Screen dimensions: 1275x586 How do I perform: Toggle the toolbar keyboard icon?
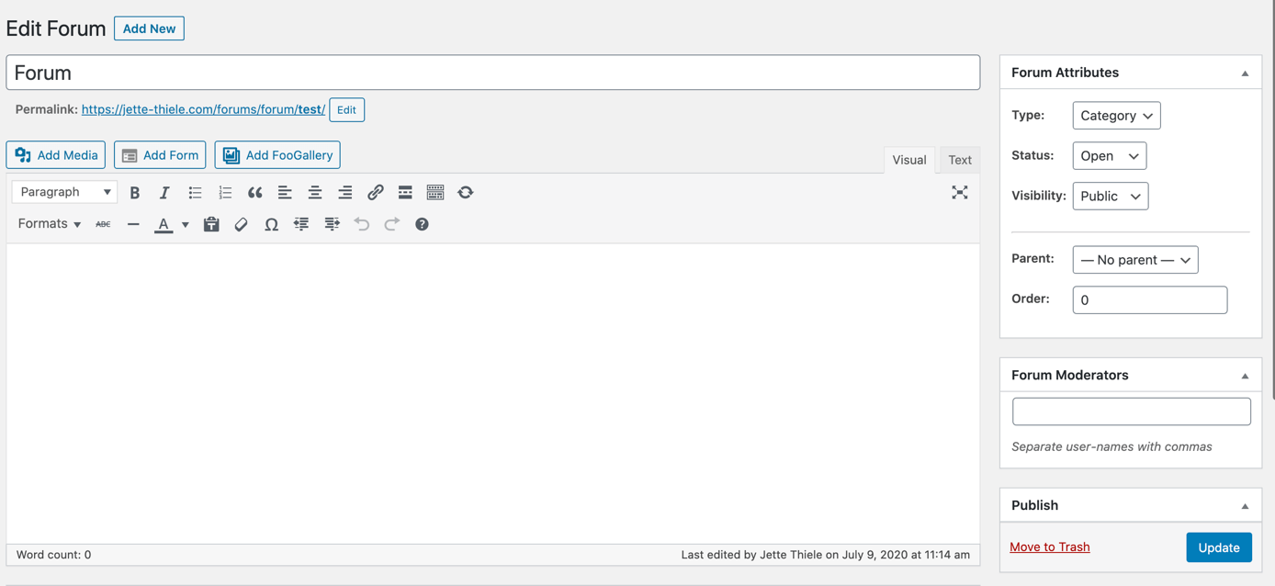(x=435, y=193)
